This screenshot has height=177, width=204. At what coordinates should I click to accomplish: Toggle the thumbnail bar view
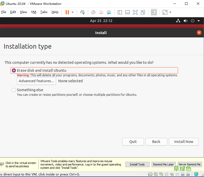128,12
